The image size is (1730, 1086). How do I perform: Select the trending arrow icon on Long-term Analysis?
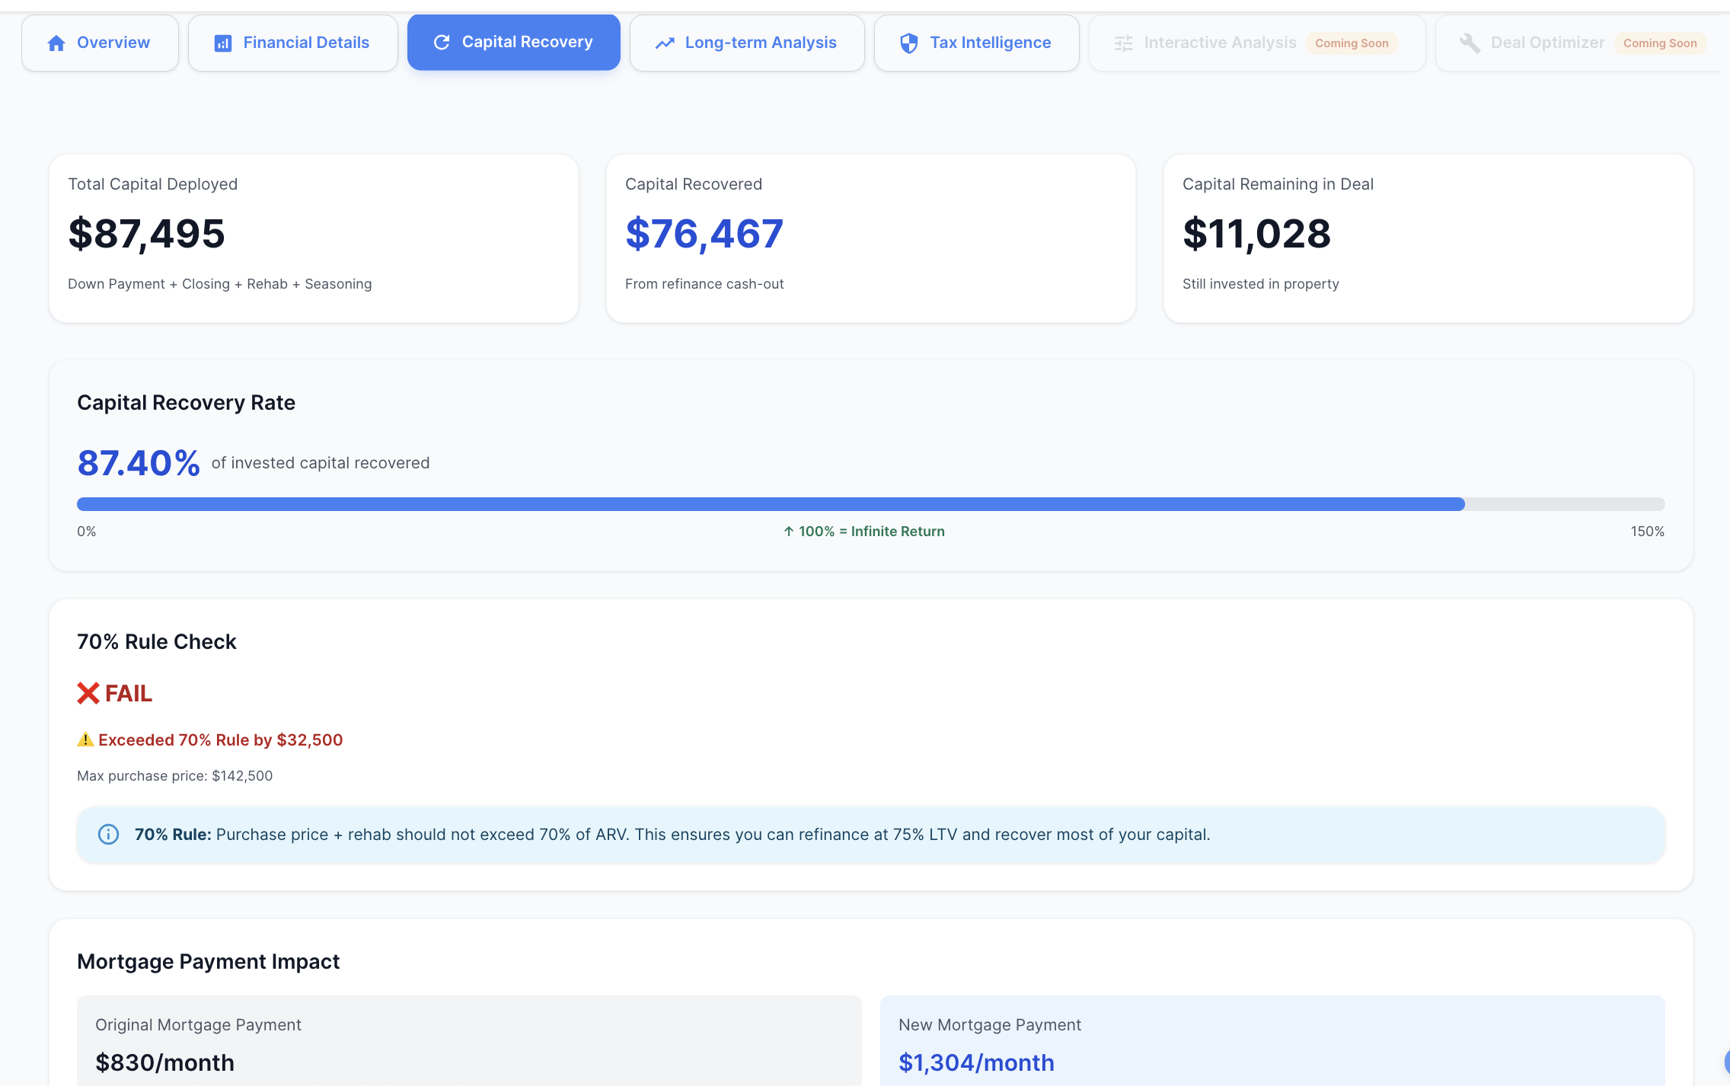coord(665,43)
